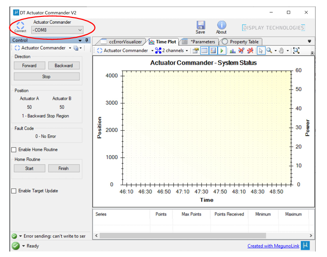Tick the Enable Target Update checkbox
The width and height of the screenshot is (327, 257).
click(14, 191)
